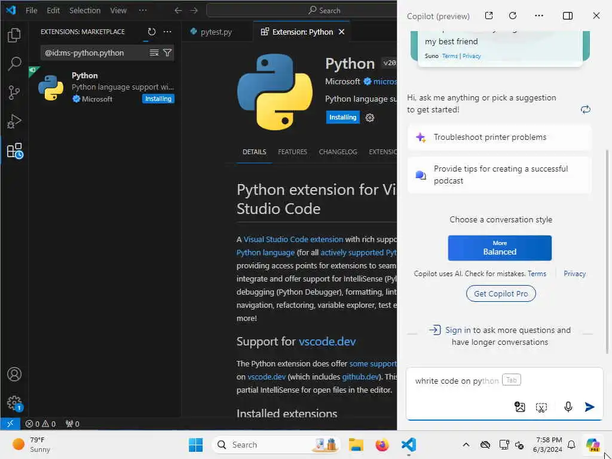Open Copilot Privacy link
This screenshot has width=612, height=459.
click(574, 274)
